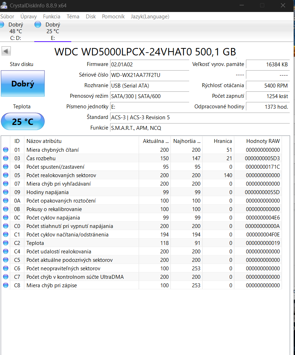Image resolution: width=295 pixels, height=355 pixels.
Task: Select the E: disk at 25 °C
Action: [x=52, y=31]
